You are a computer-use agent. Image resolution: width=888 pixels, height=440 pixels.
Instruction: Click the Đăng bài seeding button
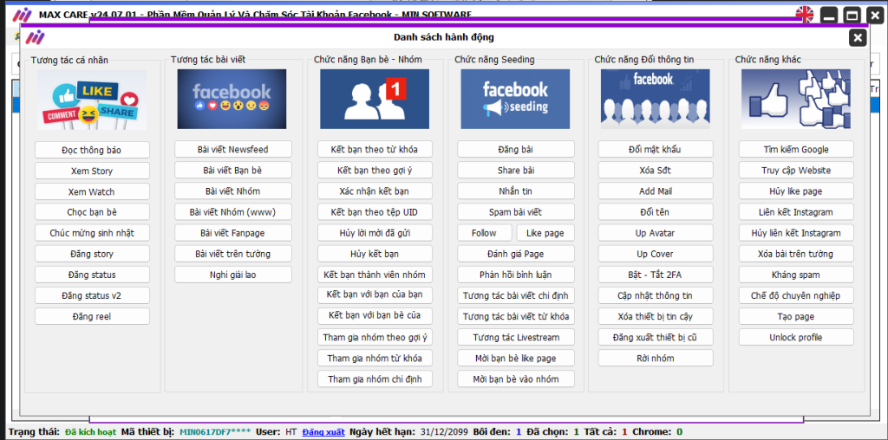[x=516, y=149]
